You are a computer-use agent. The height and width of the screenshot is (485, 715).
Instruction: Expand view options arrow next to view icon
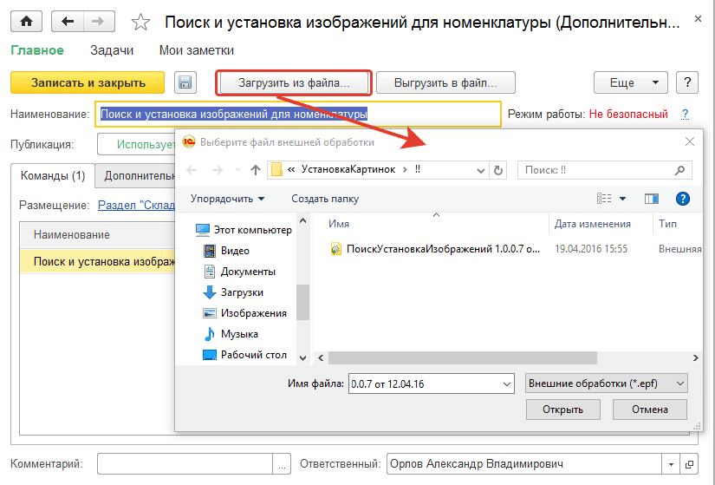[x=622, y=199]
